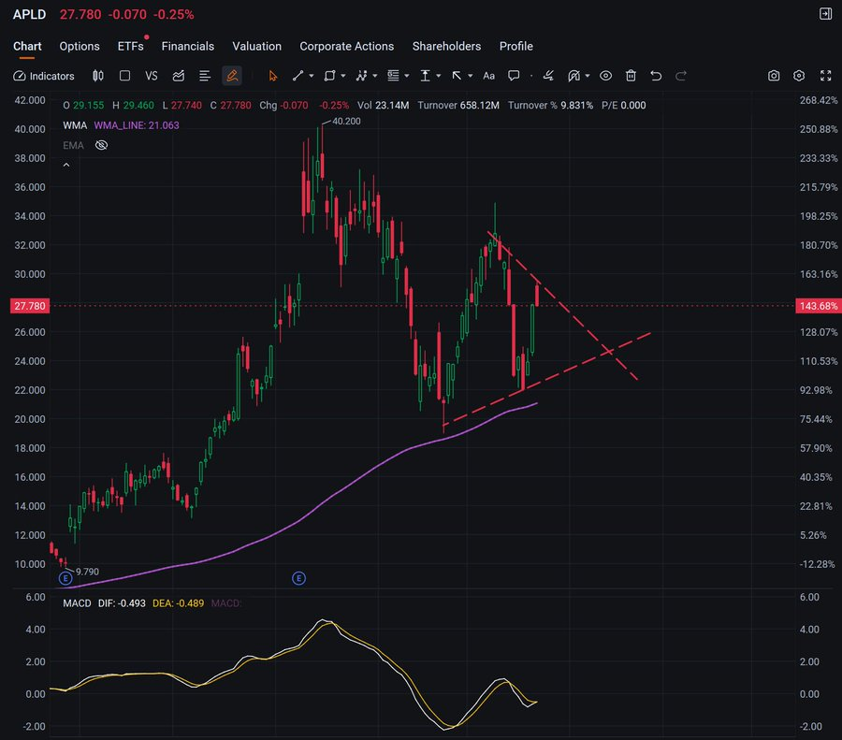Open the Profile tab

pos(516,46)
